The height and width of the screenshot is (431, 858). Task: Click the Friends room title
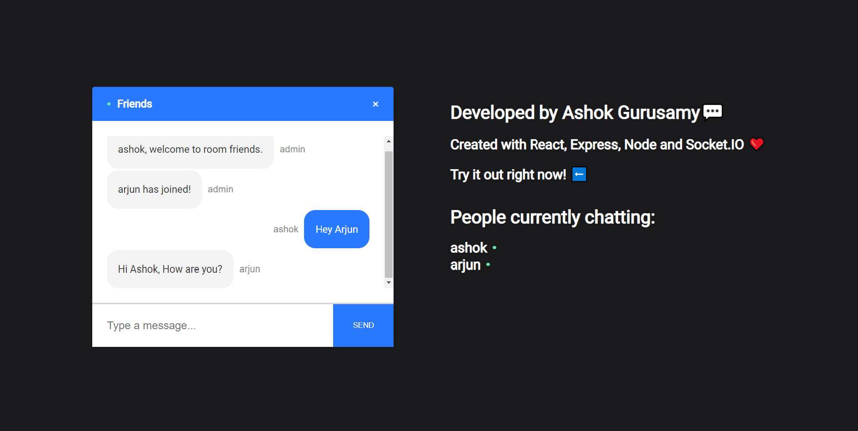(x=135, y=104)
